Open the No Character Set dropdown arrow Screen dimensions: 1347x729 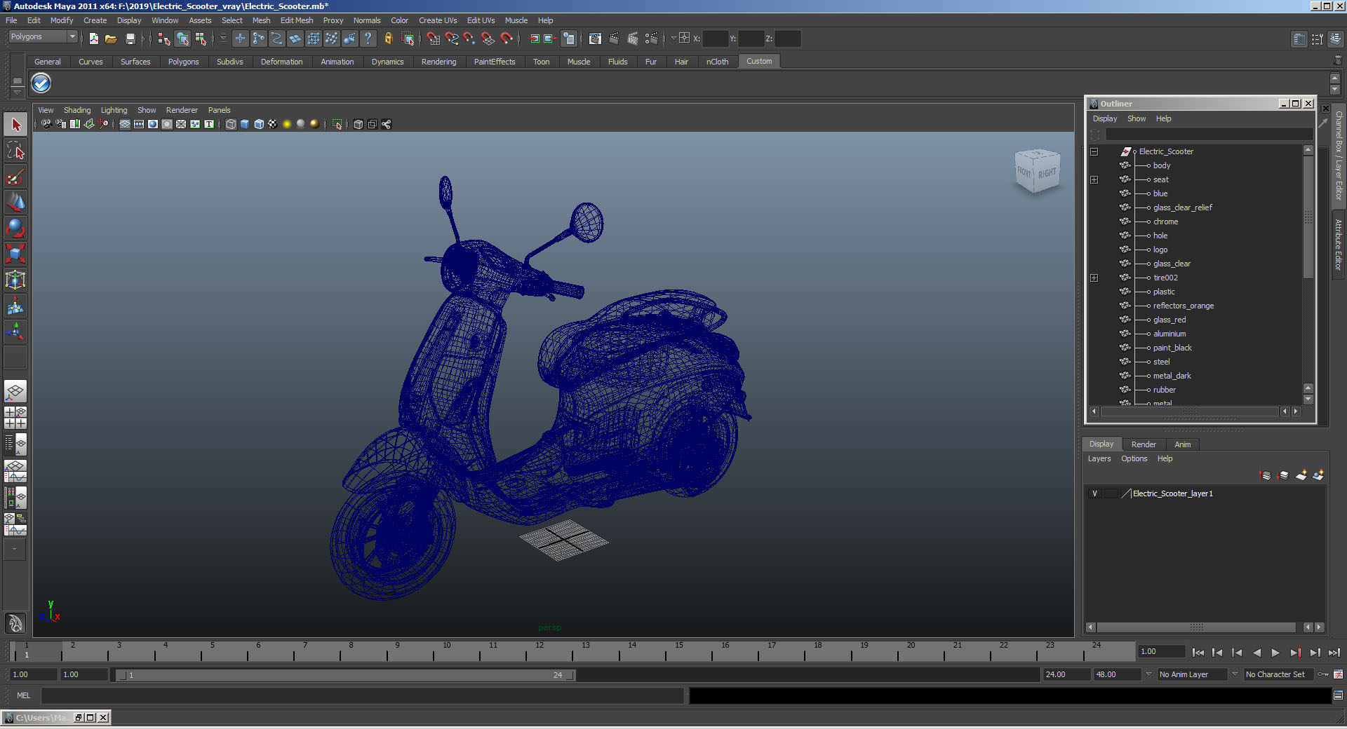1235,674
